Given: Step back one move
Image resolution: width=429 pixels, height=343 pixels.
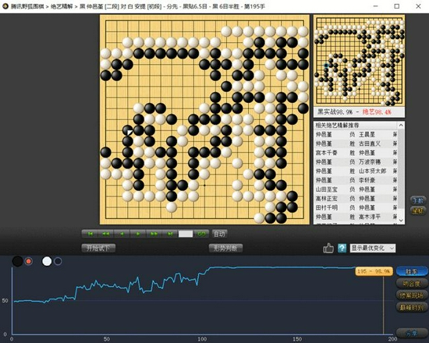Looking at the screenshot, I should (122, 234).
